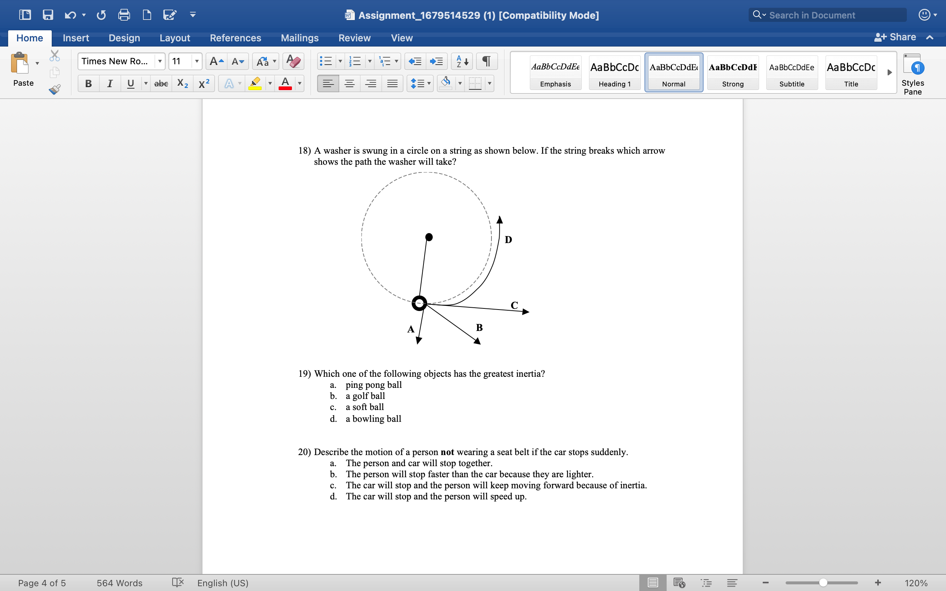This screenshot has height=591, width=946.
Task: Click the Share button
Action: 895,37
